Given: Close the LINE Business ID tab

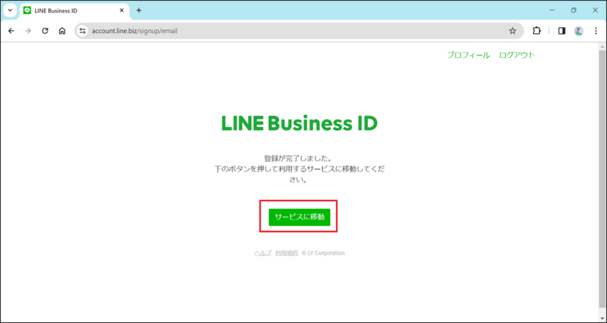Looking at the screenshot, I should (121, 11).
